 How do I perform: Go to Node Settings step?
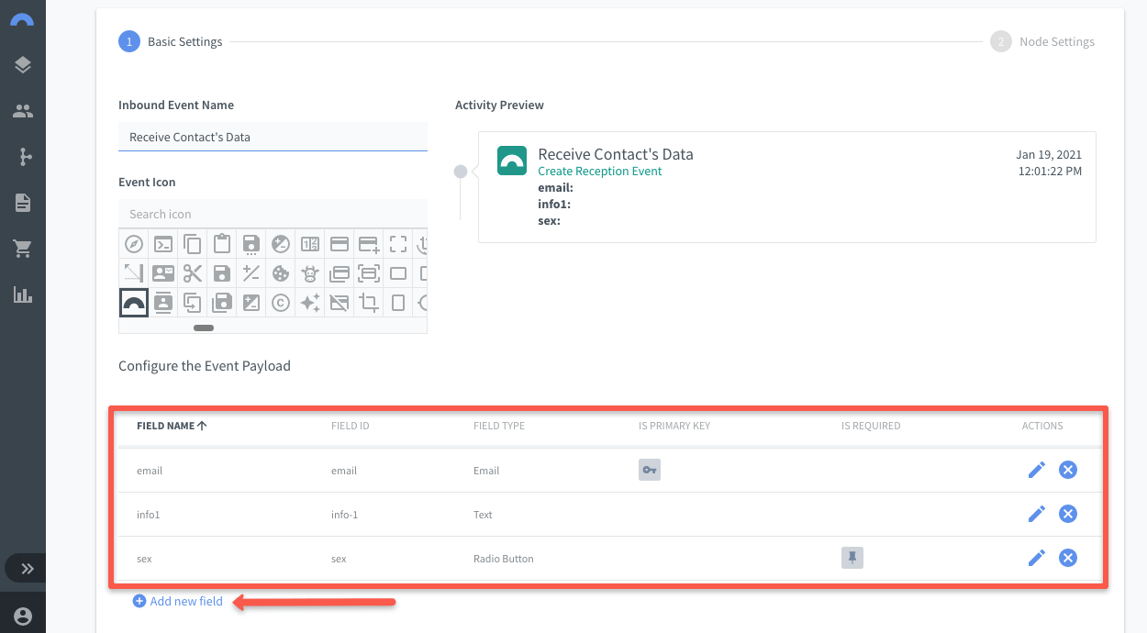[1042, 41]
